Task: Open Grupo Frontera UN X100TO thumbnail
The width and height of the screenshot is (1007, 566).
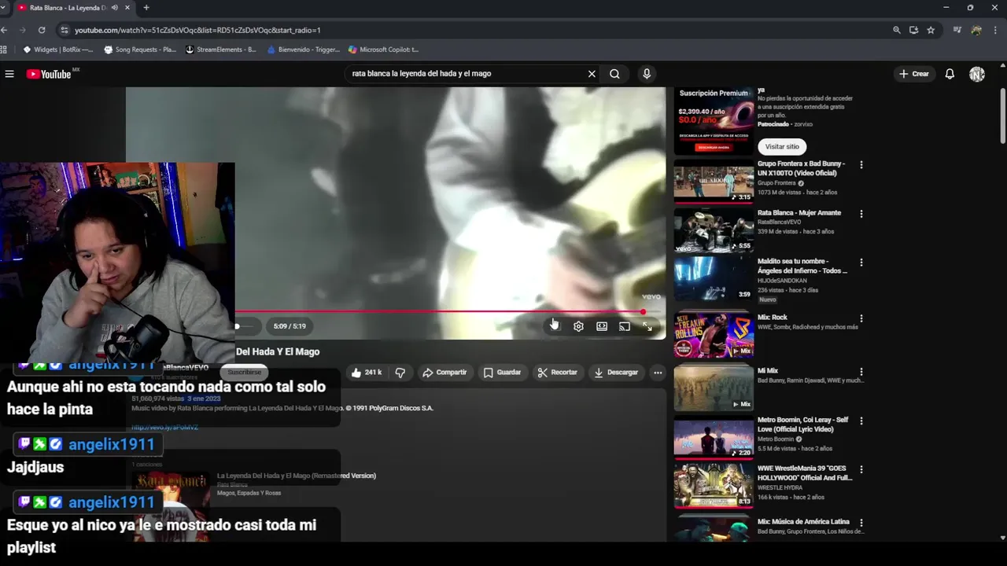Action: click(x=714, y=181)
